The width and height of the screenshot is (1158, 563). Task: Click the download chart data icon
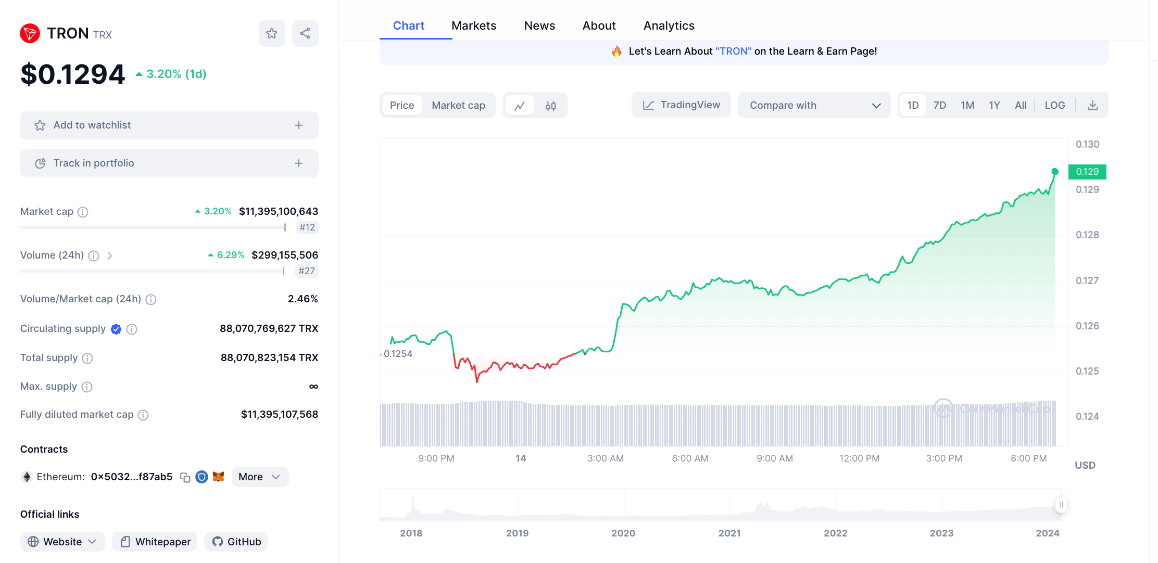click(x=1092, y=106)
